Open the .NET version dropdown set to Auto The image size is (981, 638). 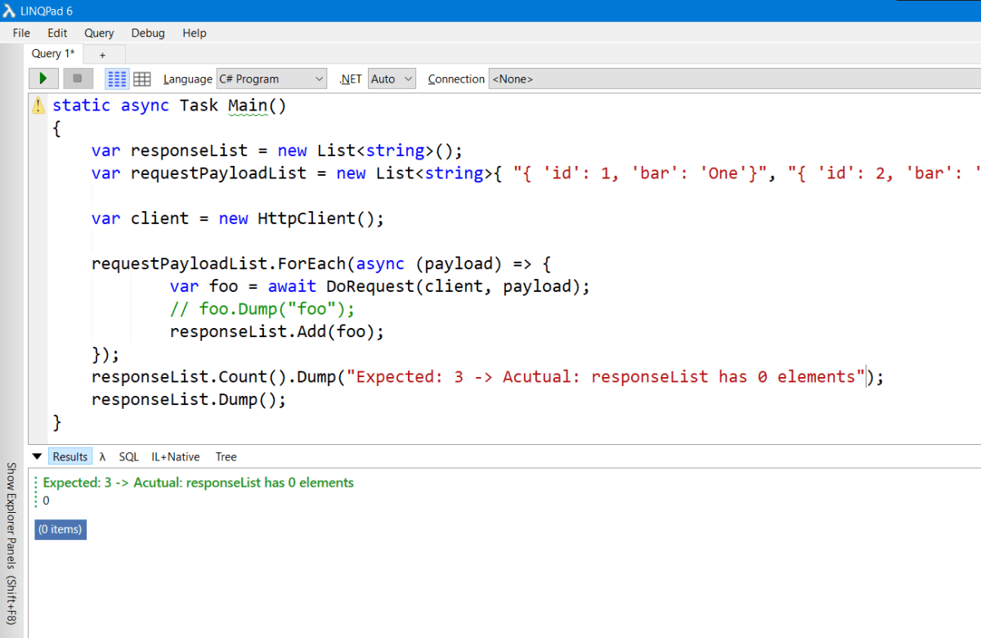coord(392,79)
